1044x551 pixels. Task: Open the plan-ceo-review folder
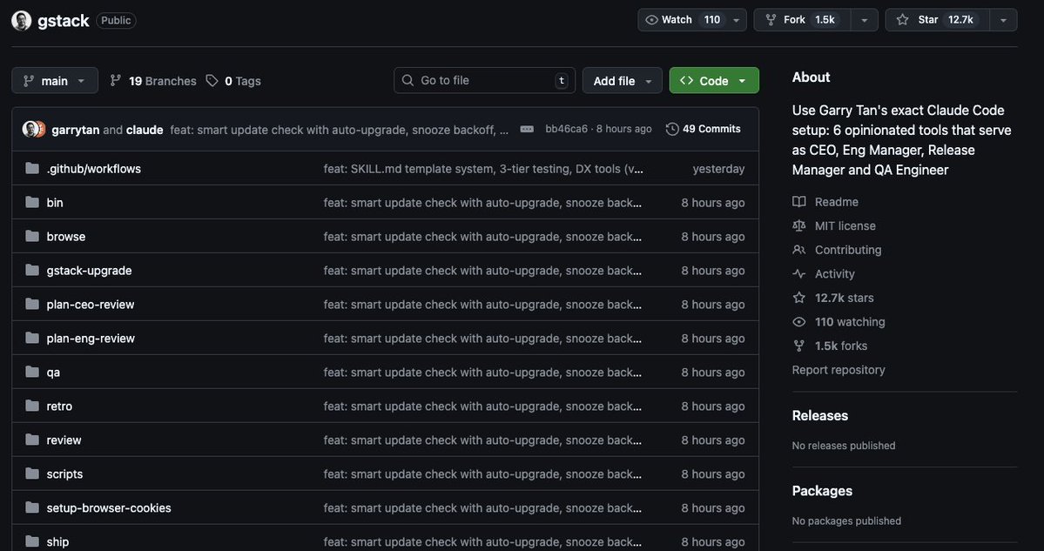point(91,304)
